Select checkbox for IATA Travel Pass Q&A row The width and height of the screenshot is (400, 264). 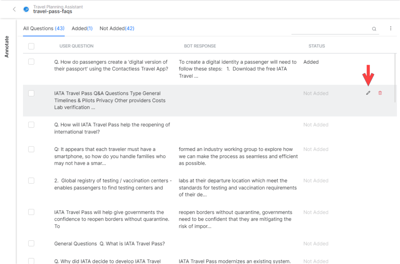[31, 93]
